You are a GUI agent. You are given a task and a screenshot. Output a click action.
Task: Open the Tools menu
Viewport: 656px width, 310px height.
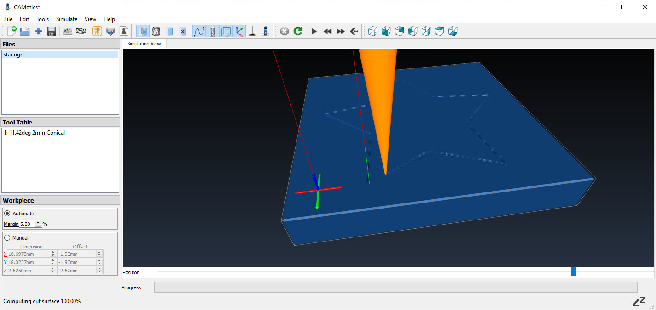click(42, 19)
